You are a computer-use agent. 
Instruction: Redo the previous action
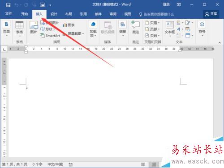26,5
